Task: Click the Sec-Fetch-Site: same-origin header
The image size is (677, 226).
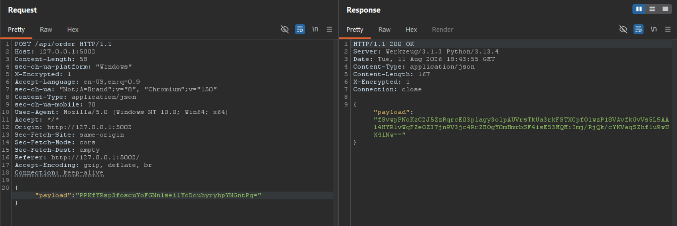Action: coord(69,135)
